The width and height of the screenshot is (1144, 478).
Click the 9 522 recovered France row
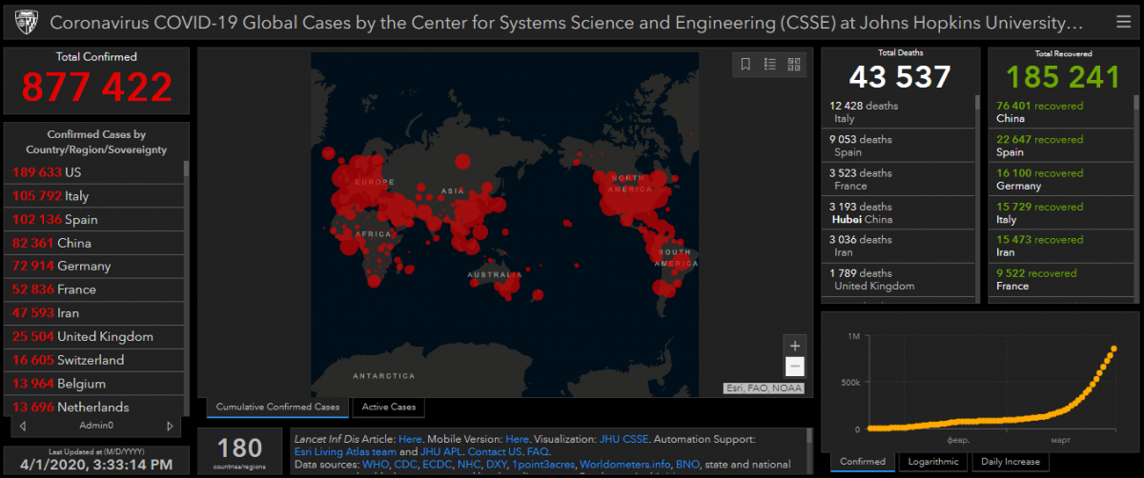(1061, 279)
